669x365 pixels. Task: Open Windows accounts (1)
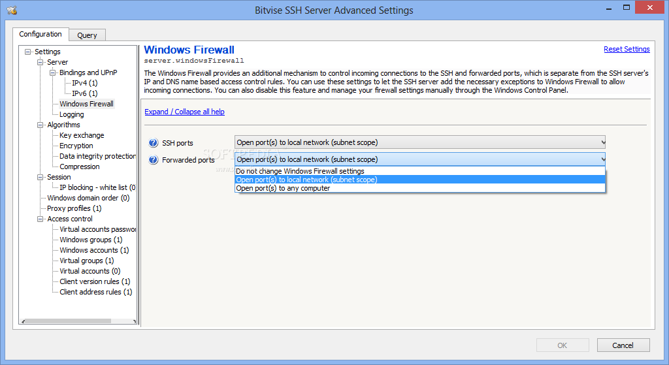tap(94, 250)
